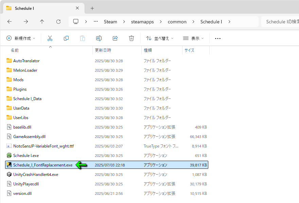Click the file name Schedule_I_FontReplacement.exe
The width and height of the screenshot is (299, 203).
(43, 165)
